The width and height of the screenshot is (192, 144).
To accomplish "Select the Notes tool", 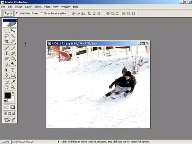I will 6,82.
